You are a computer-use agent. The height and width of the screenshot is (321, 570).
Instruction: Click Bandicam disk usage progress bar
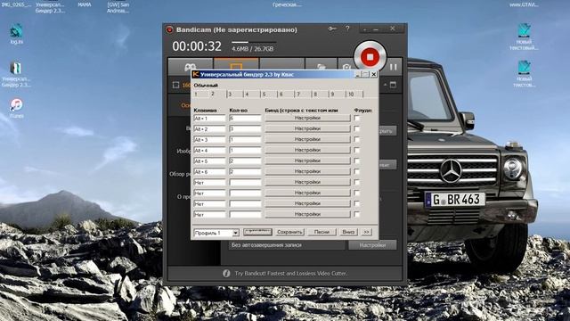pyautogui.click(x=254, y=42)
